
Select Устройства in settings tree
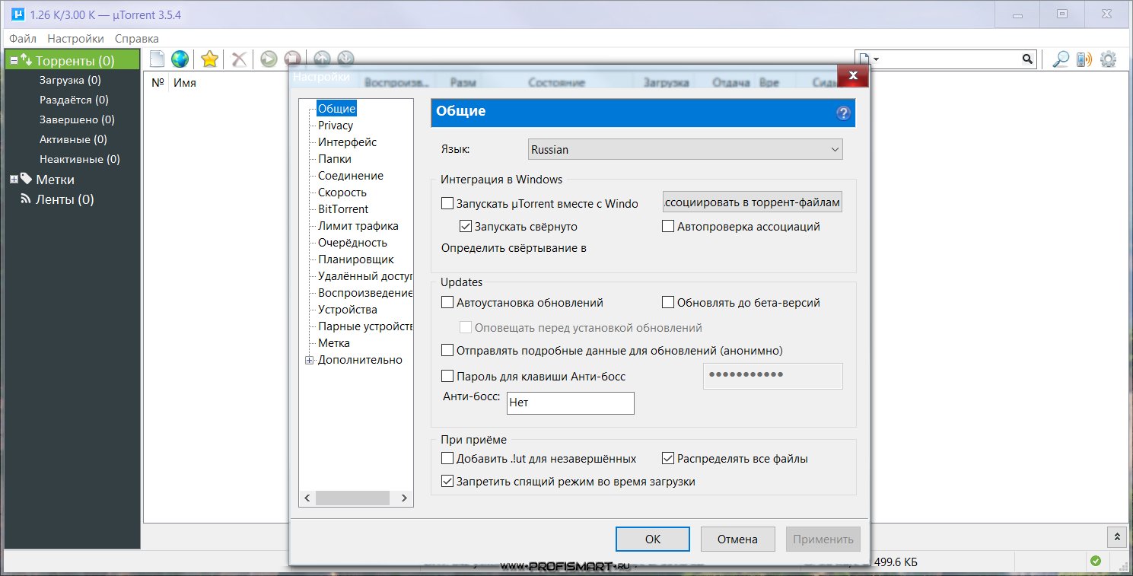[x=348, y=309]
